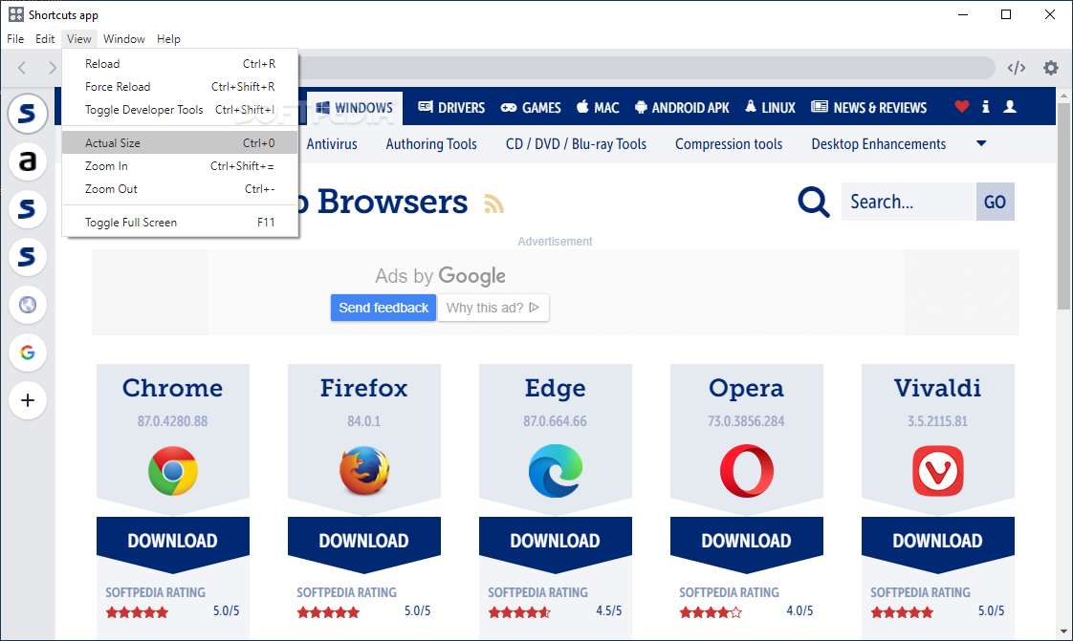Viewport: 1073px width, 641px height.
Task: Go back with the left arrow
Action: coord(22,67)
